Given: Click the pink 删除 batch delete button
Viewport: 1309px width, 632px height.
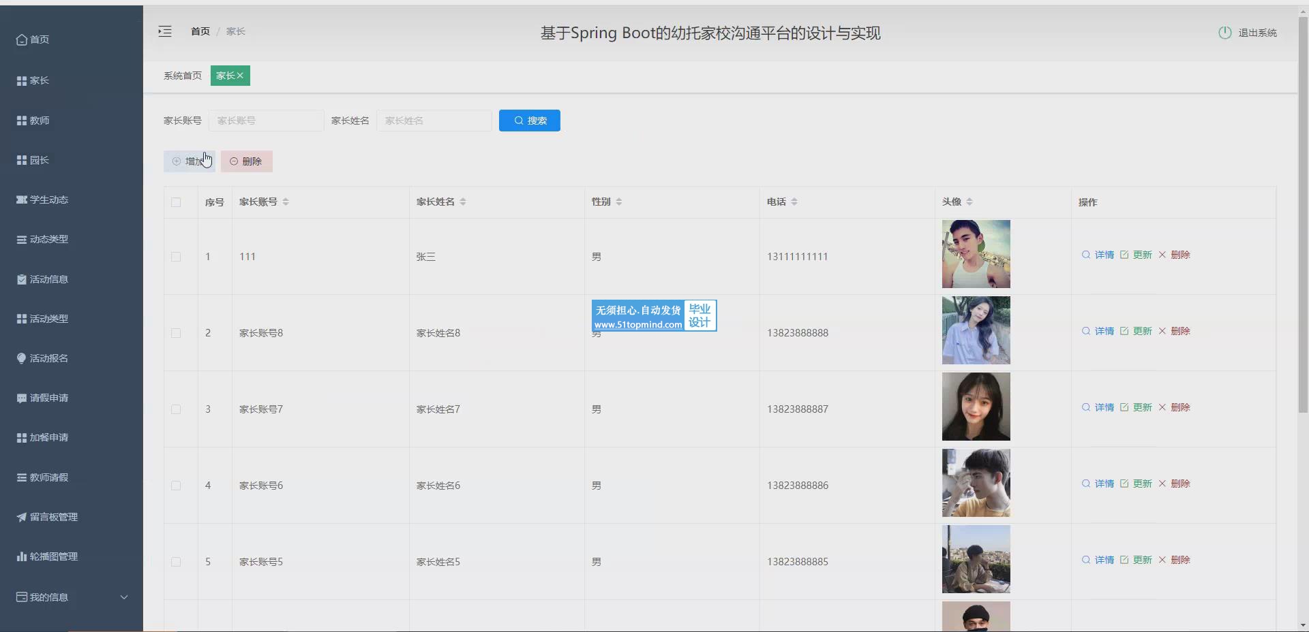Looking at the screenshot, I should pos(247,161).
